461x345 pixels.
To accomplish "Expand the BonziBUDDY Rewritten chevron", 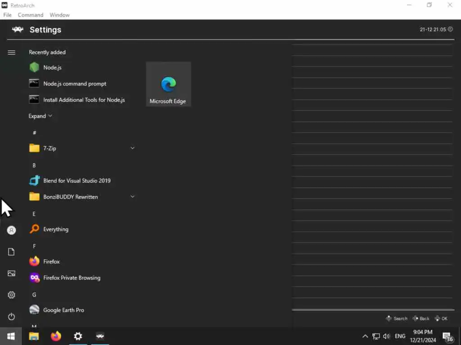I will click(x=132, y=197).
